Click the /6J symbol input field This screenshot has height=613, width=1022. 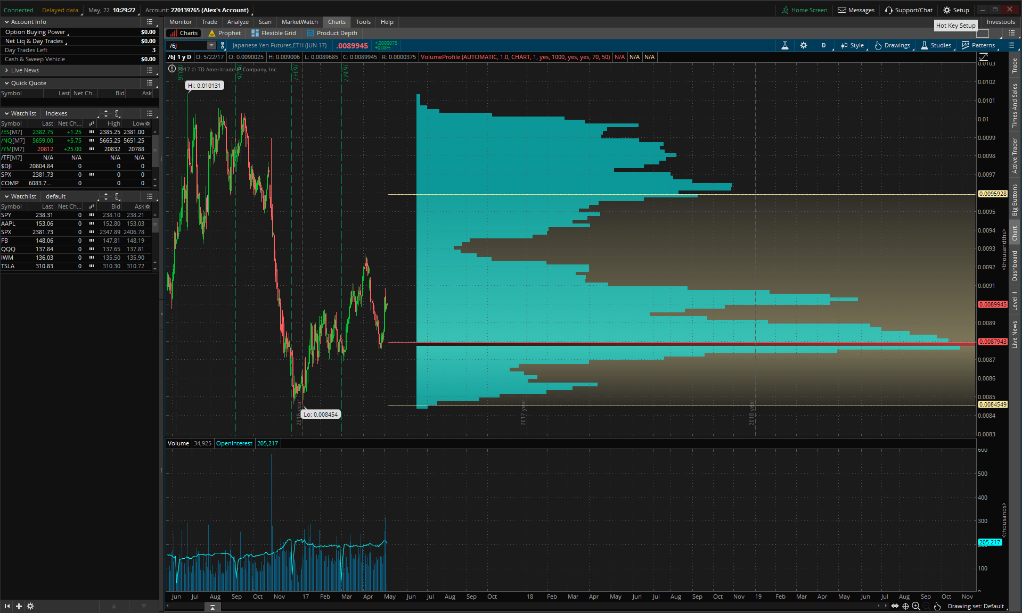(187, 46)
